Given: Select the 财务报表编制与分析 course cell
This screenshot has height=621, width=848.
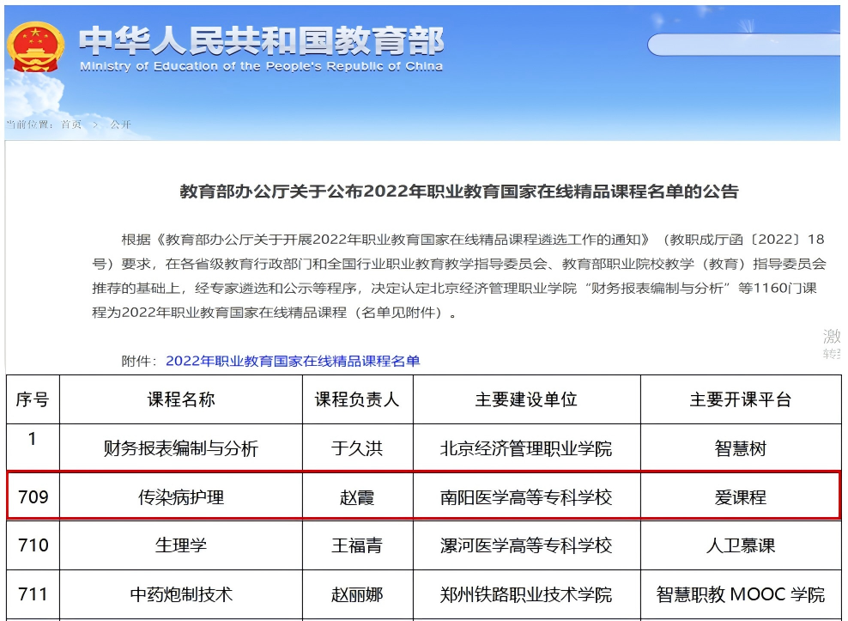Looking at the screenshot, I should coord(180,447).
